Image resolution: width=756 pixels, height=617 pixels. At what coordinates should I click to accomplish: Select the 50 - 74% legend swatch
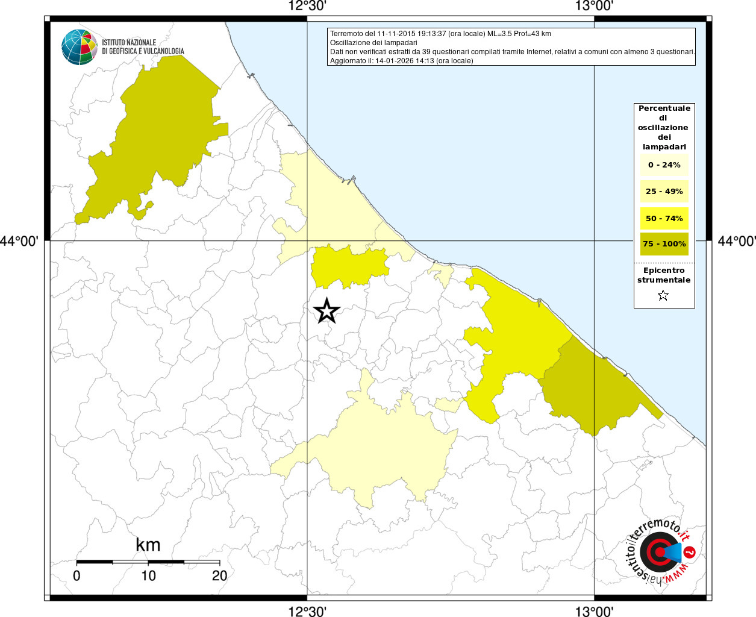tap(664, 218)
